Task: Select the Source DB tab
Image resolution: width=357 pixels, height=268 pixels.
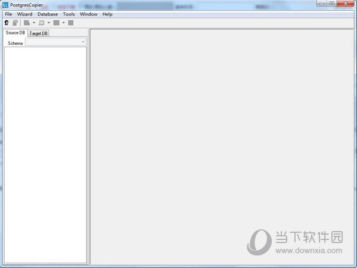Action: tap(15, 33)
